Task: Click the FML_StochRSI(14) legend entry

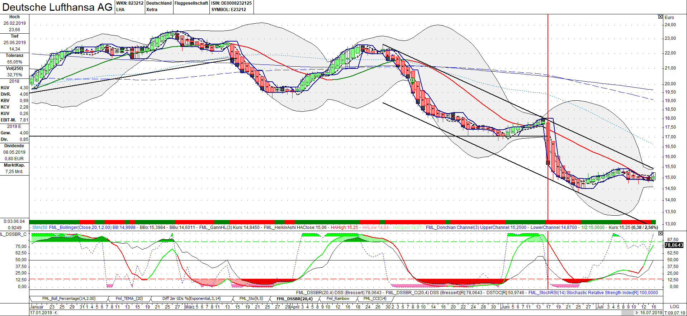Action: pyautogui.click(x=547, y=293)
